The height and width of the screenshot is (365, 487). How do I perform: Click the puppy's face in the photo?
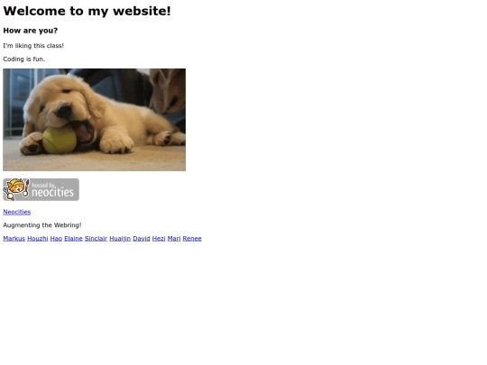(60, 103)
